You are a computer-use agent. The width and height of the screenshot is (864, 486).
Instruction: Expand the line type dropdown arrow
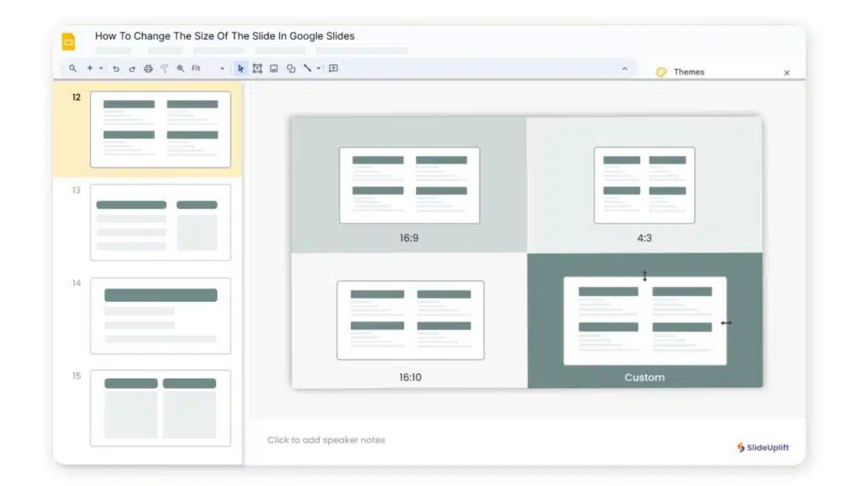tap(319, 68)
